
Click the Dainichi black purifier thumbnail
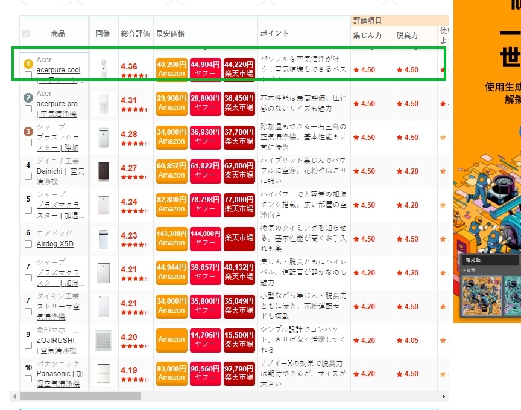point(104,171)
